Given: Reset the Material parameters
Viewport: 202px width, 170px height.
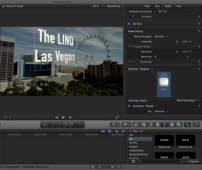Looking at the screenshot, I should click(199, 69).
